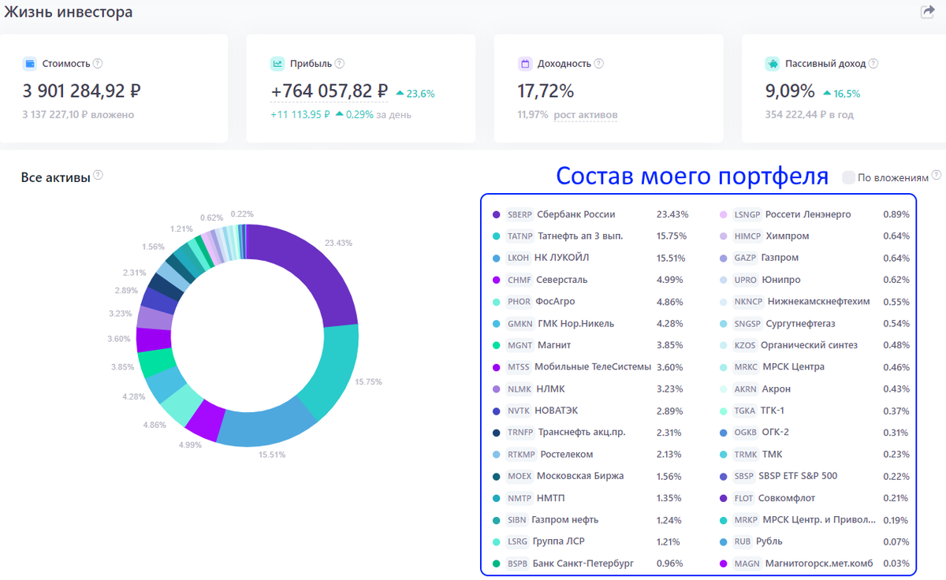Select the Россети Ленэнерго row
Viewport: 946px width, 580px height.
tap(814, 214)
